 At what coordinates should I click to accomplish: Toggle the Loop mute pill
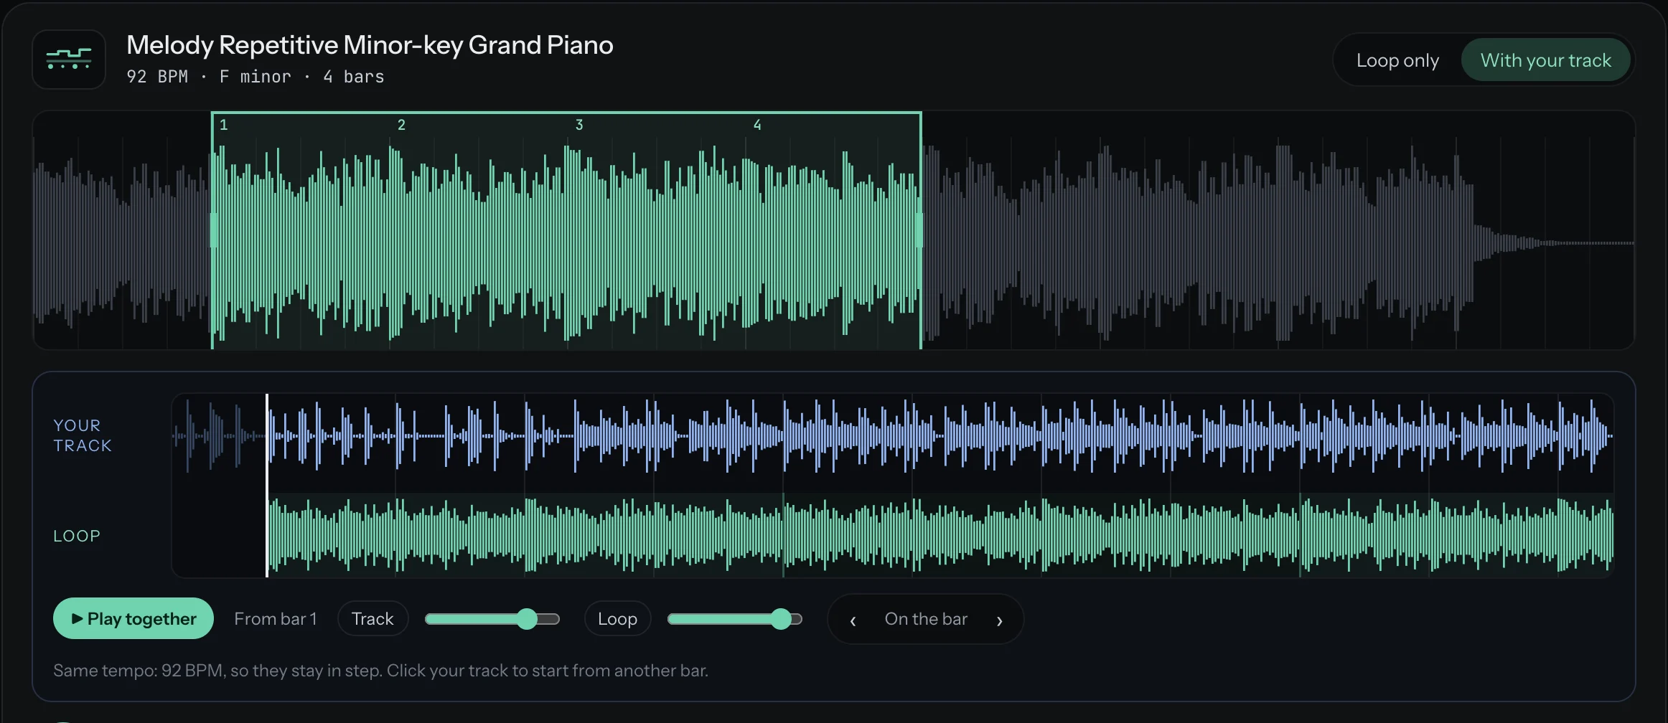(x=617, y=618)
